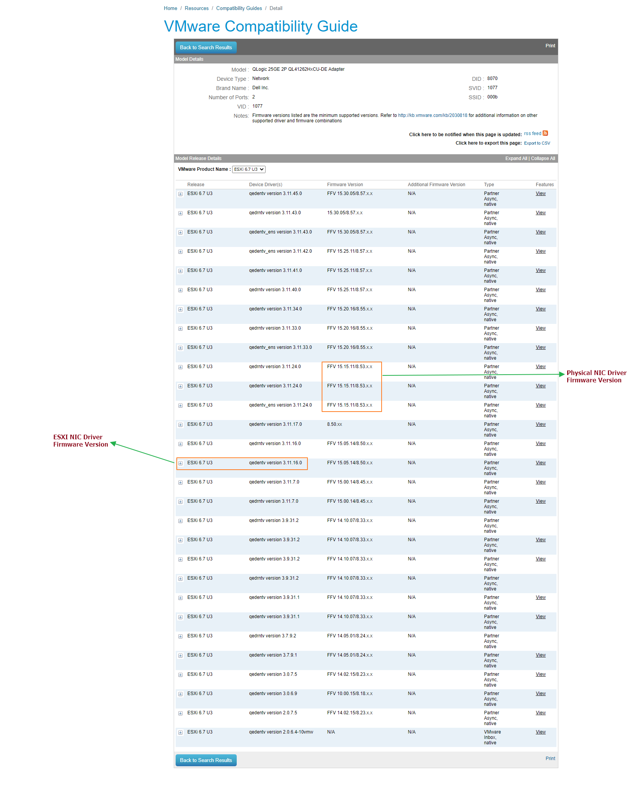Expand the row for qedrntv version 3.11.24.0
This screenshot has width=636, height=787.
(181, 367)
